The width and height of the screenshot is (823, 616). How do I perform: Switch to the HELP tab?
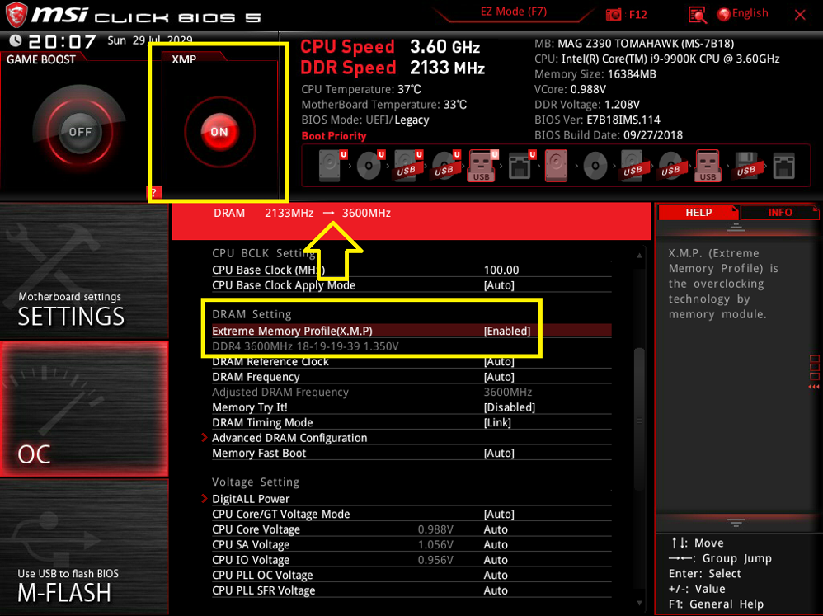pos(698,213)
